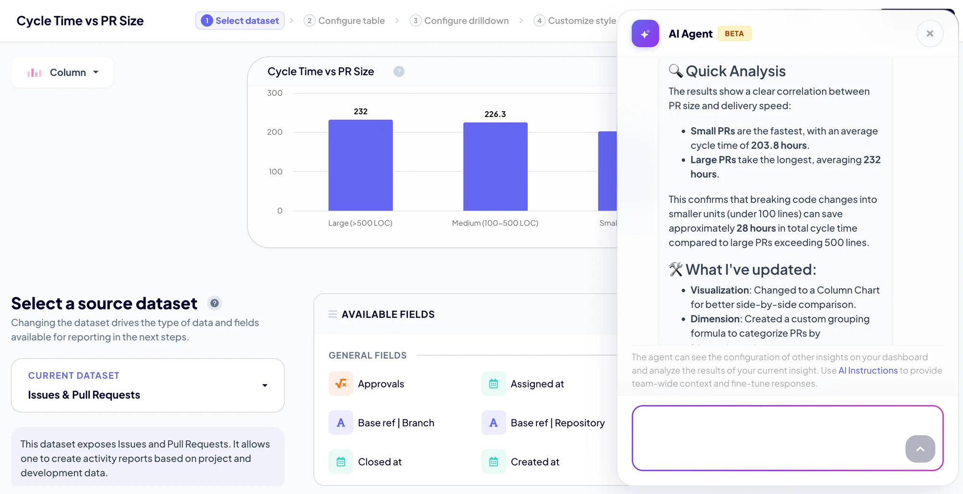Click Base ref Repository text-type icon
Image resolution: width=963 pixels, height=494 pixels.
494,423
